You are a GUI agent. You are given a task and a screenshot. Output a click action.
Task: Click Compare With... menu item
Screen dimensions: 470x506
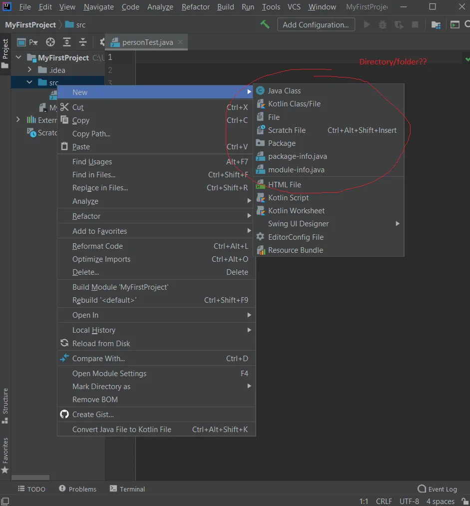coord(156,358)
